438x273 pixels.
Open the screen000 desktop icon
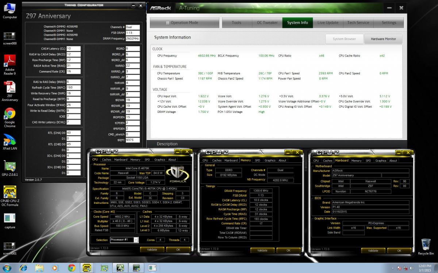pyautogui.click(x=10, y=38)
